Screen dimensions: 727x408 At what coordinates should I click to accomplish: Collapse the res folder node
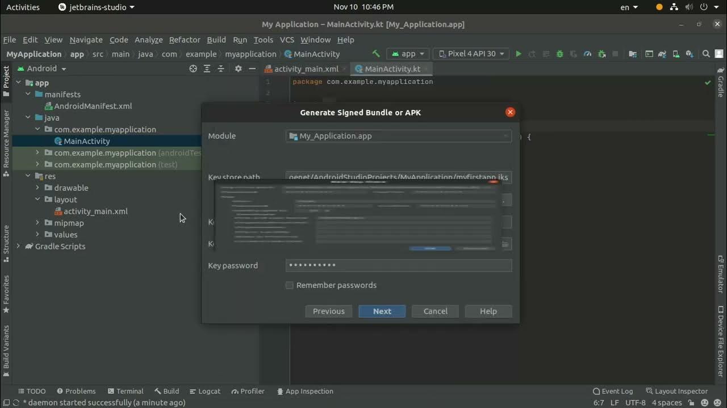[x=28, y=176]
